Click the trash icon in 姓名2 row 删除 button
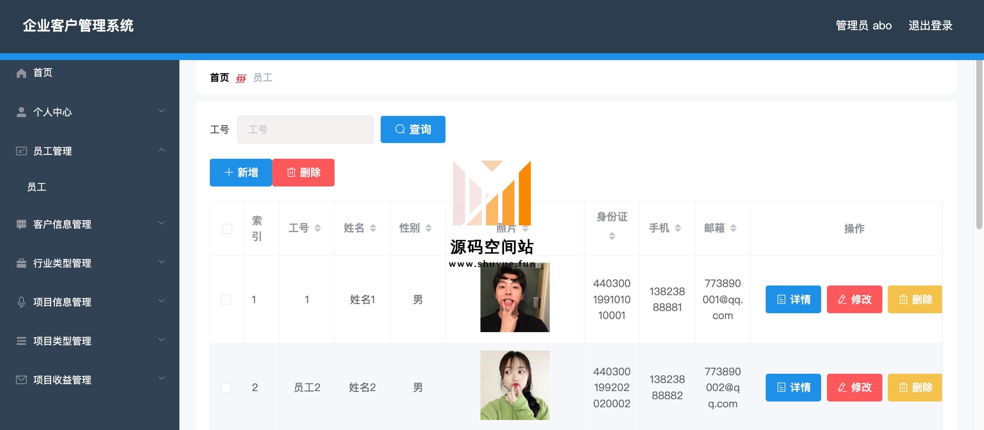Viewport: 984px width, 430px height. [x=903, y=387]
